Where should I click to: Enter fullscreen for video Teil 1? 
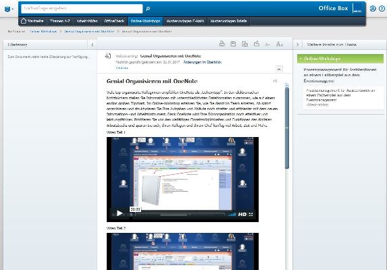251,214
